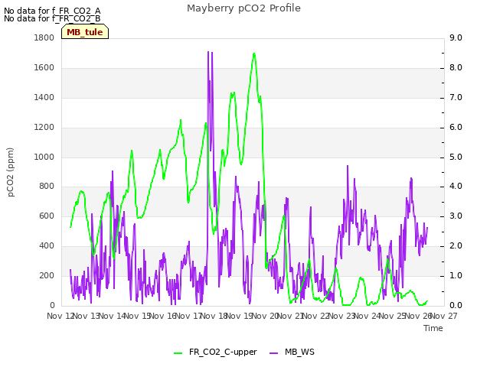The image size is (490, 367).
Task: Click the 0.0 right-axis tick label
Action: 456,306
